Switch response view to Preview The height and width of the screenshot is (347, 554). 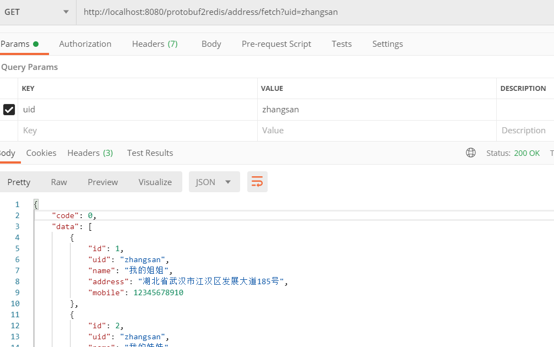103,182
